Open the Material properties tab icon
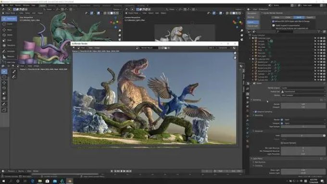Image resolution: width=327 pixels, height=184 pixels. (x=248, y=141)
